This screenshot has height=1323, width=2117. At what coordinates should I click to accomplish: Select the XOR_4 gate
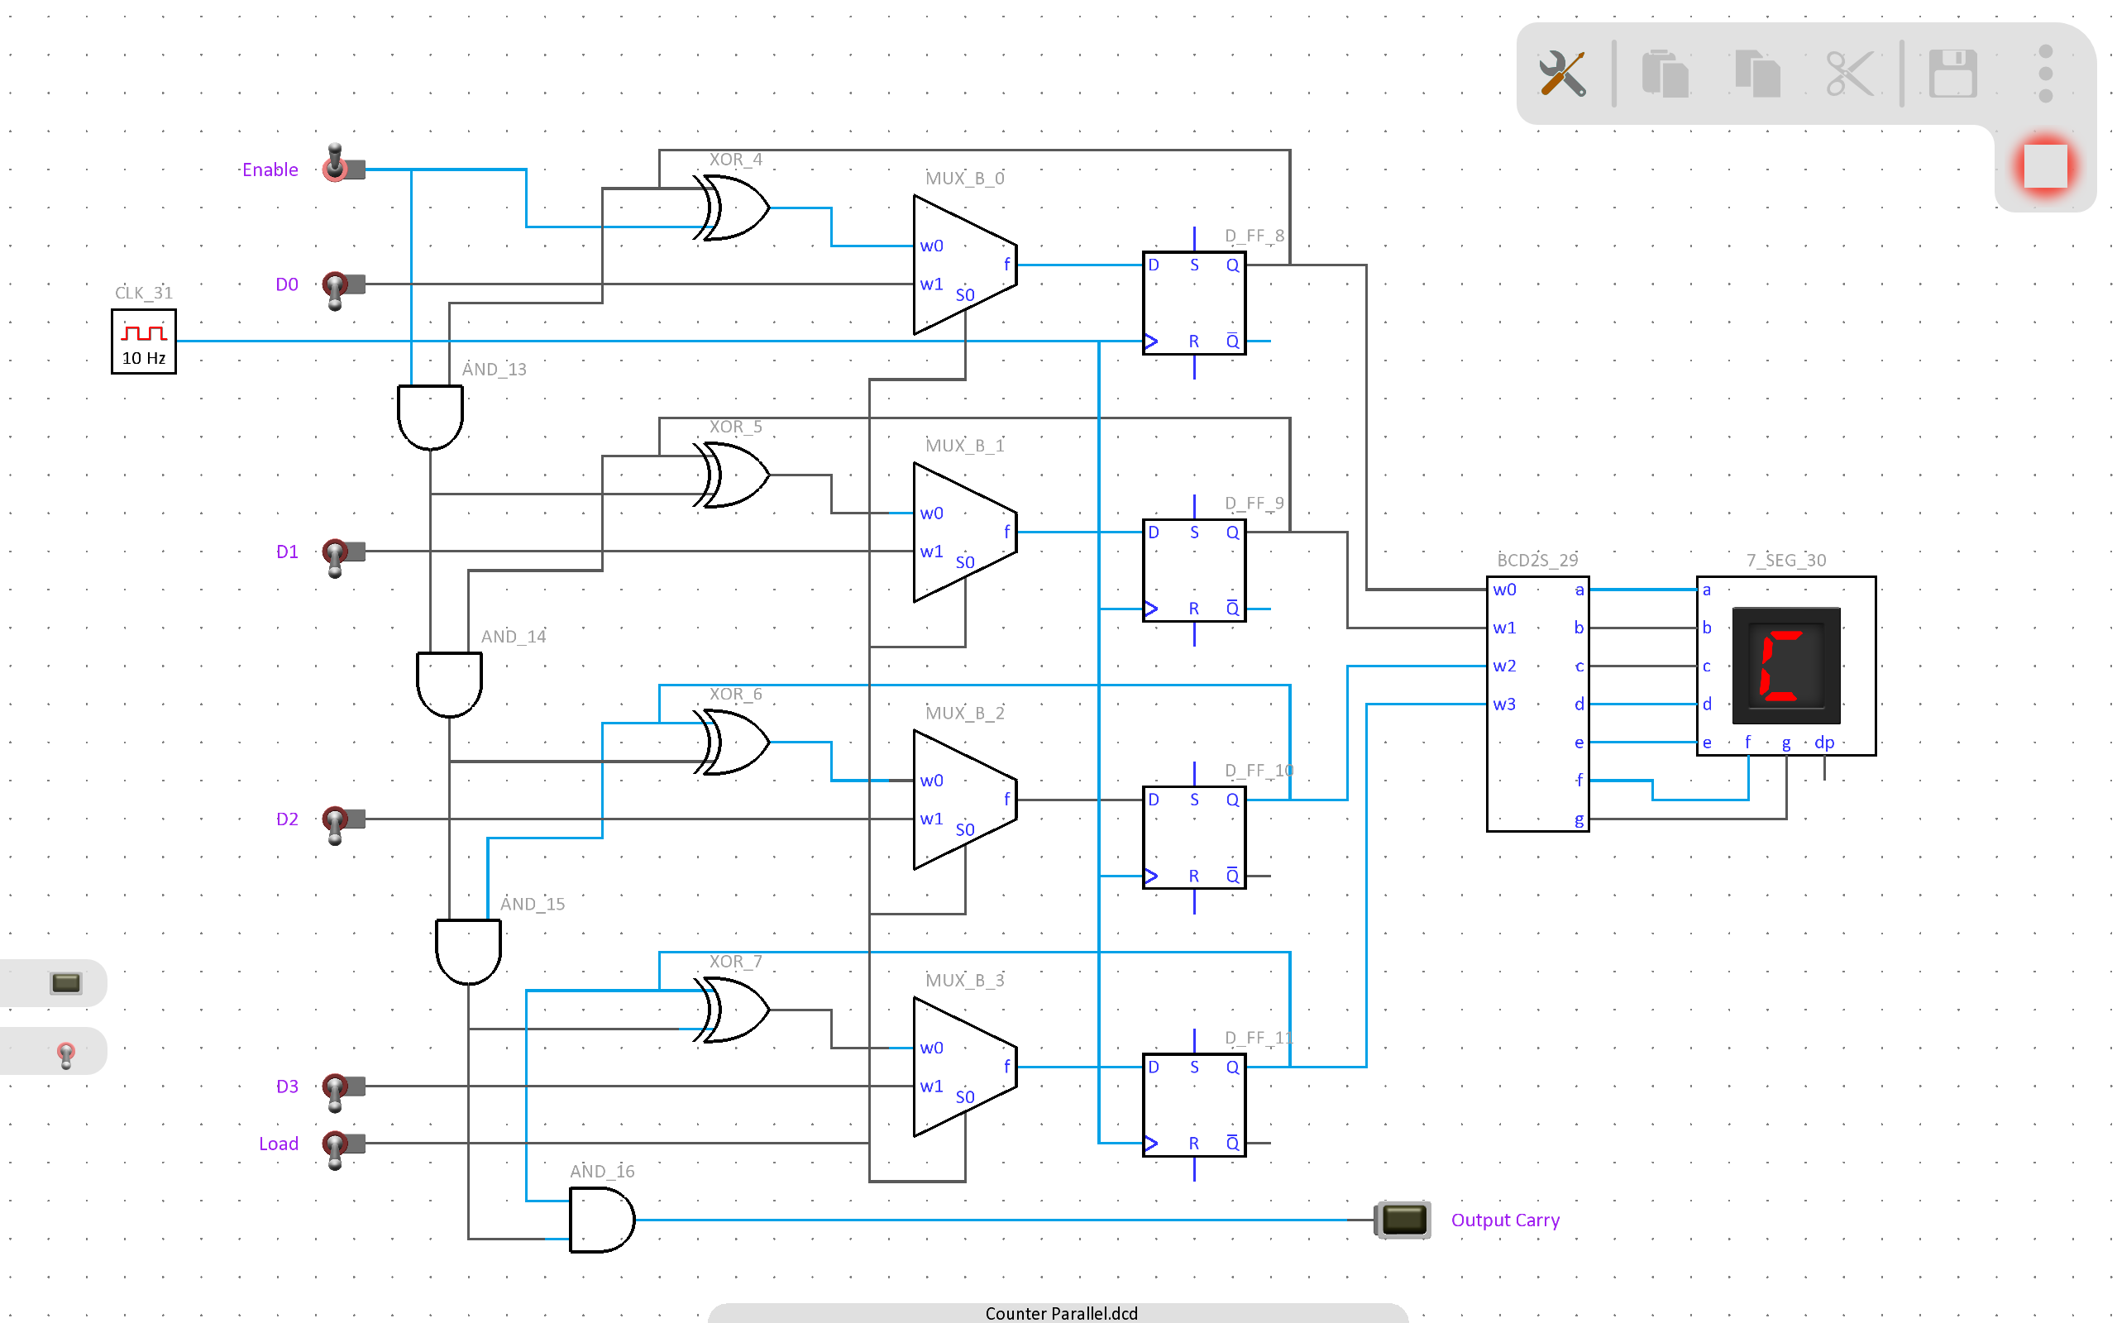point(733,208)
